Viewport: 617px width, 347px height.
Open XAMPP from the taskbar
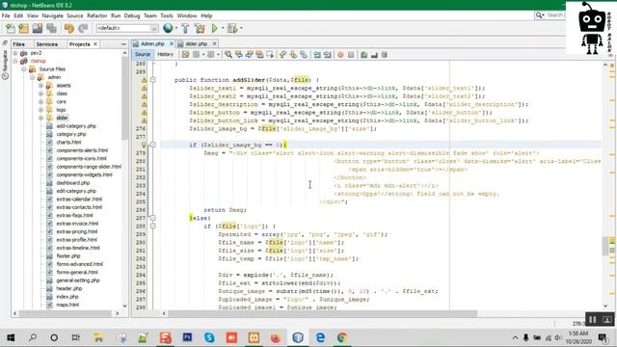254,337
